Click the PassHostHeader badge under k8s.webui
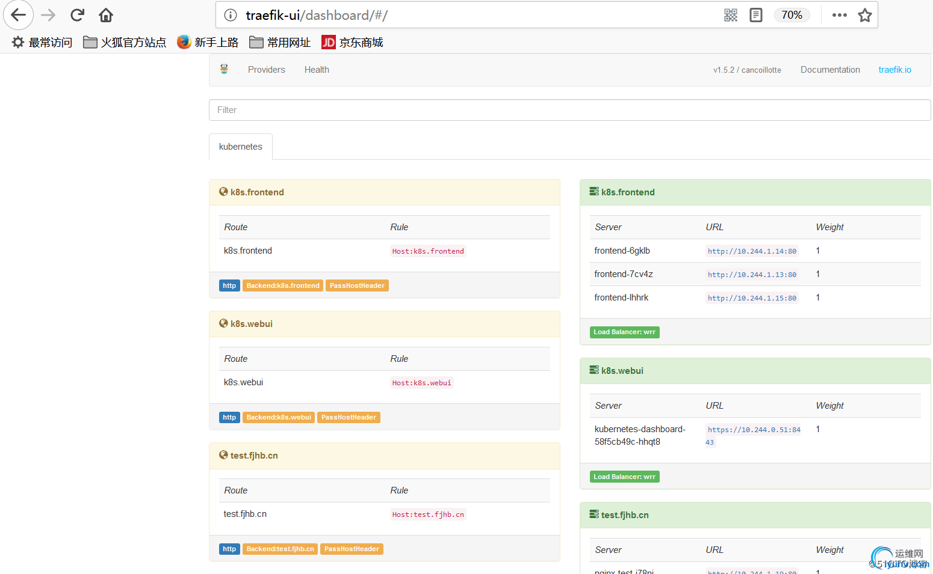 click(x=349, y=417)
